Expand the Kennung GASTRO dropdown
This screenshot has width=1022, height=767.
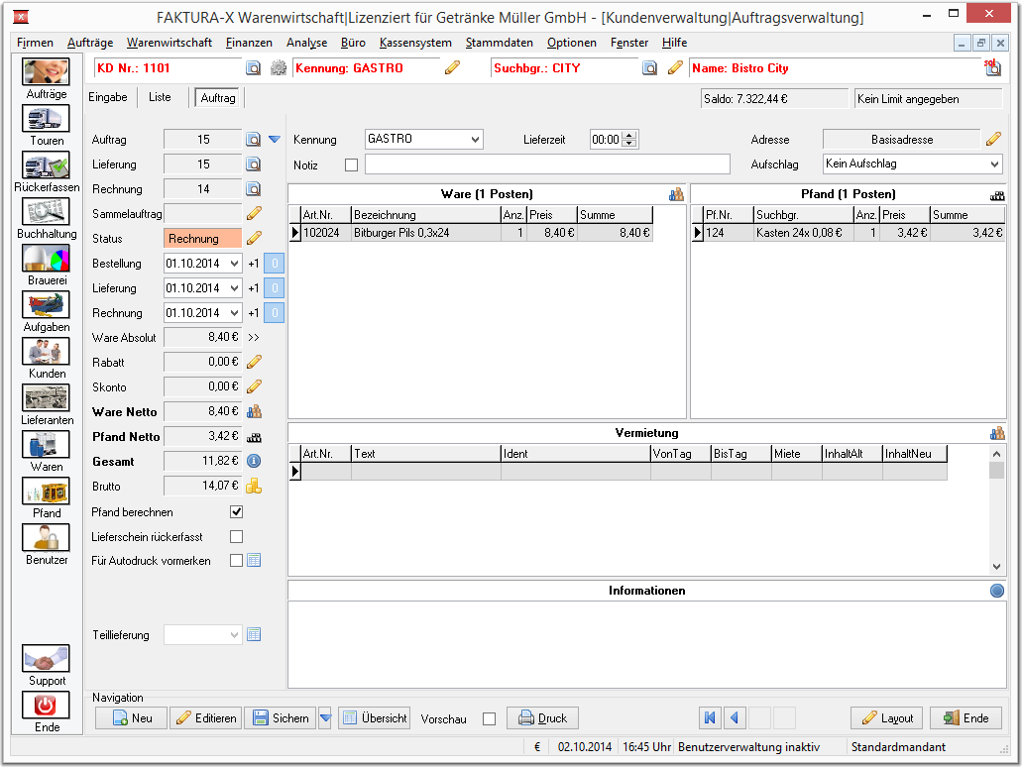[475, 139]
